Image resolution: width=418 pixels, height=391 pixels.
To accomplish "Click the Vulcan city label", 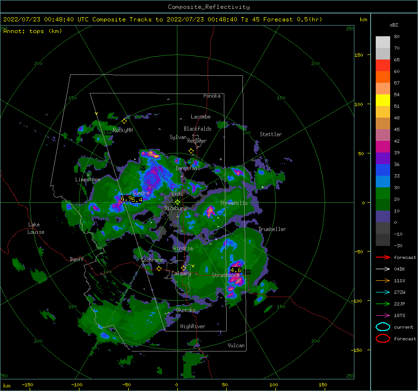I will [236, 345].
